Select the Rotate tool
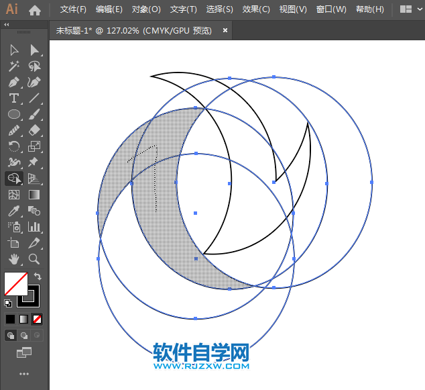The image size is (425, 390). click(14, 146)
